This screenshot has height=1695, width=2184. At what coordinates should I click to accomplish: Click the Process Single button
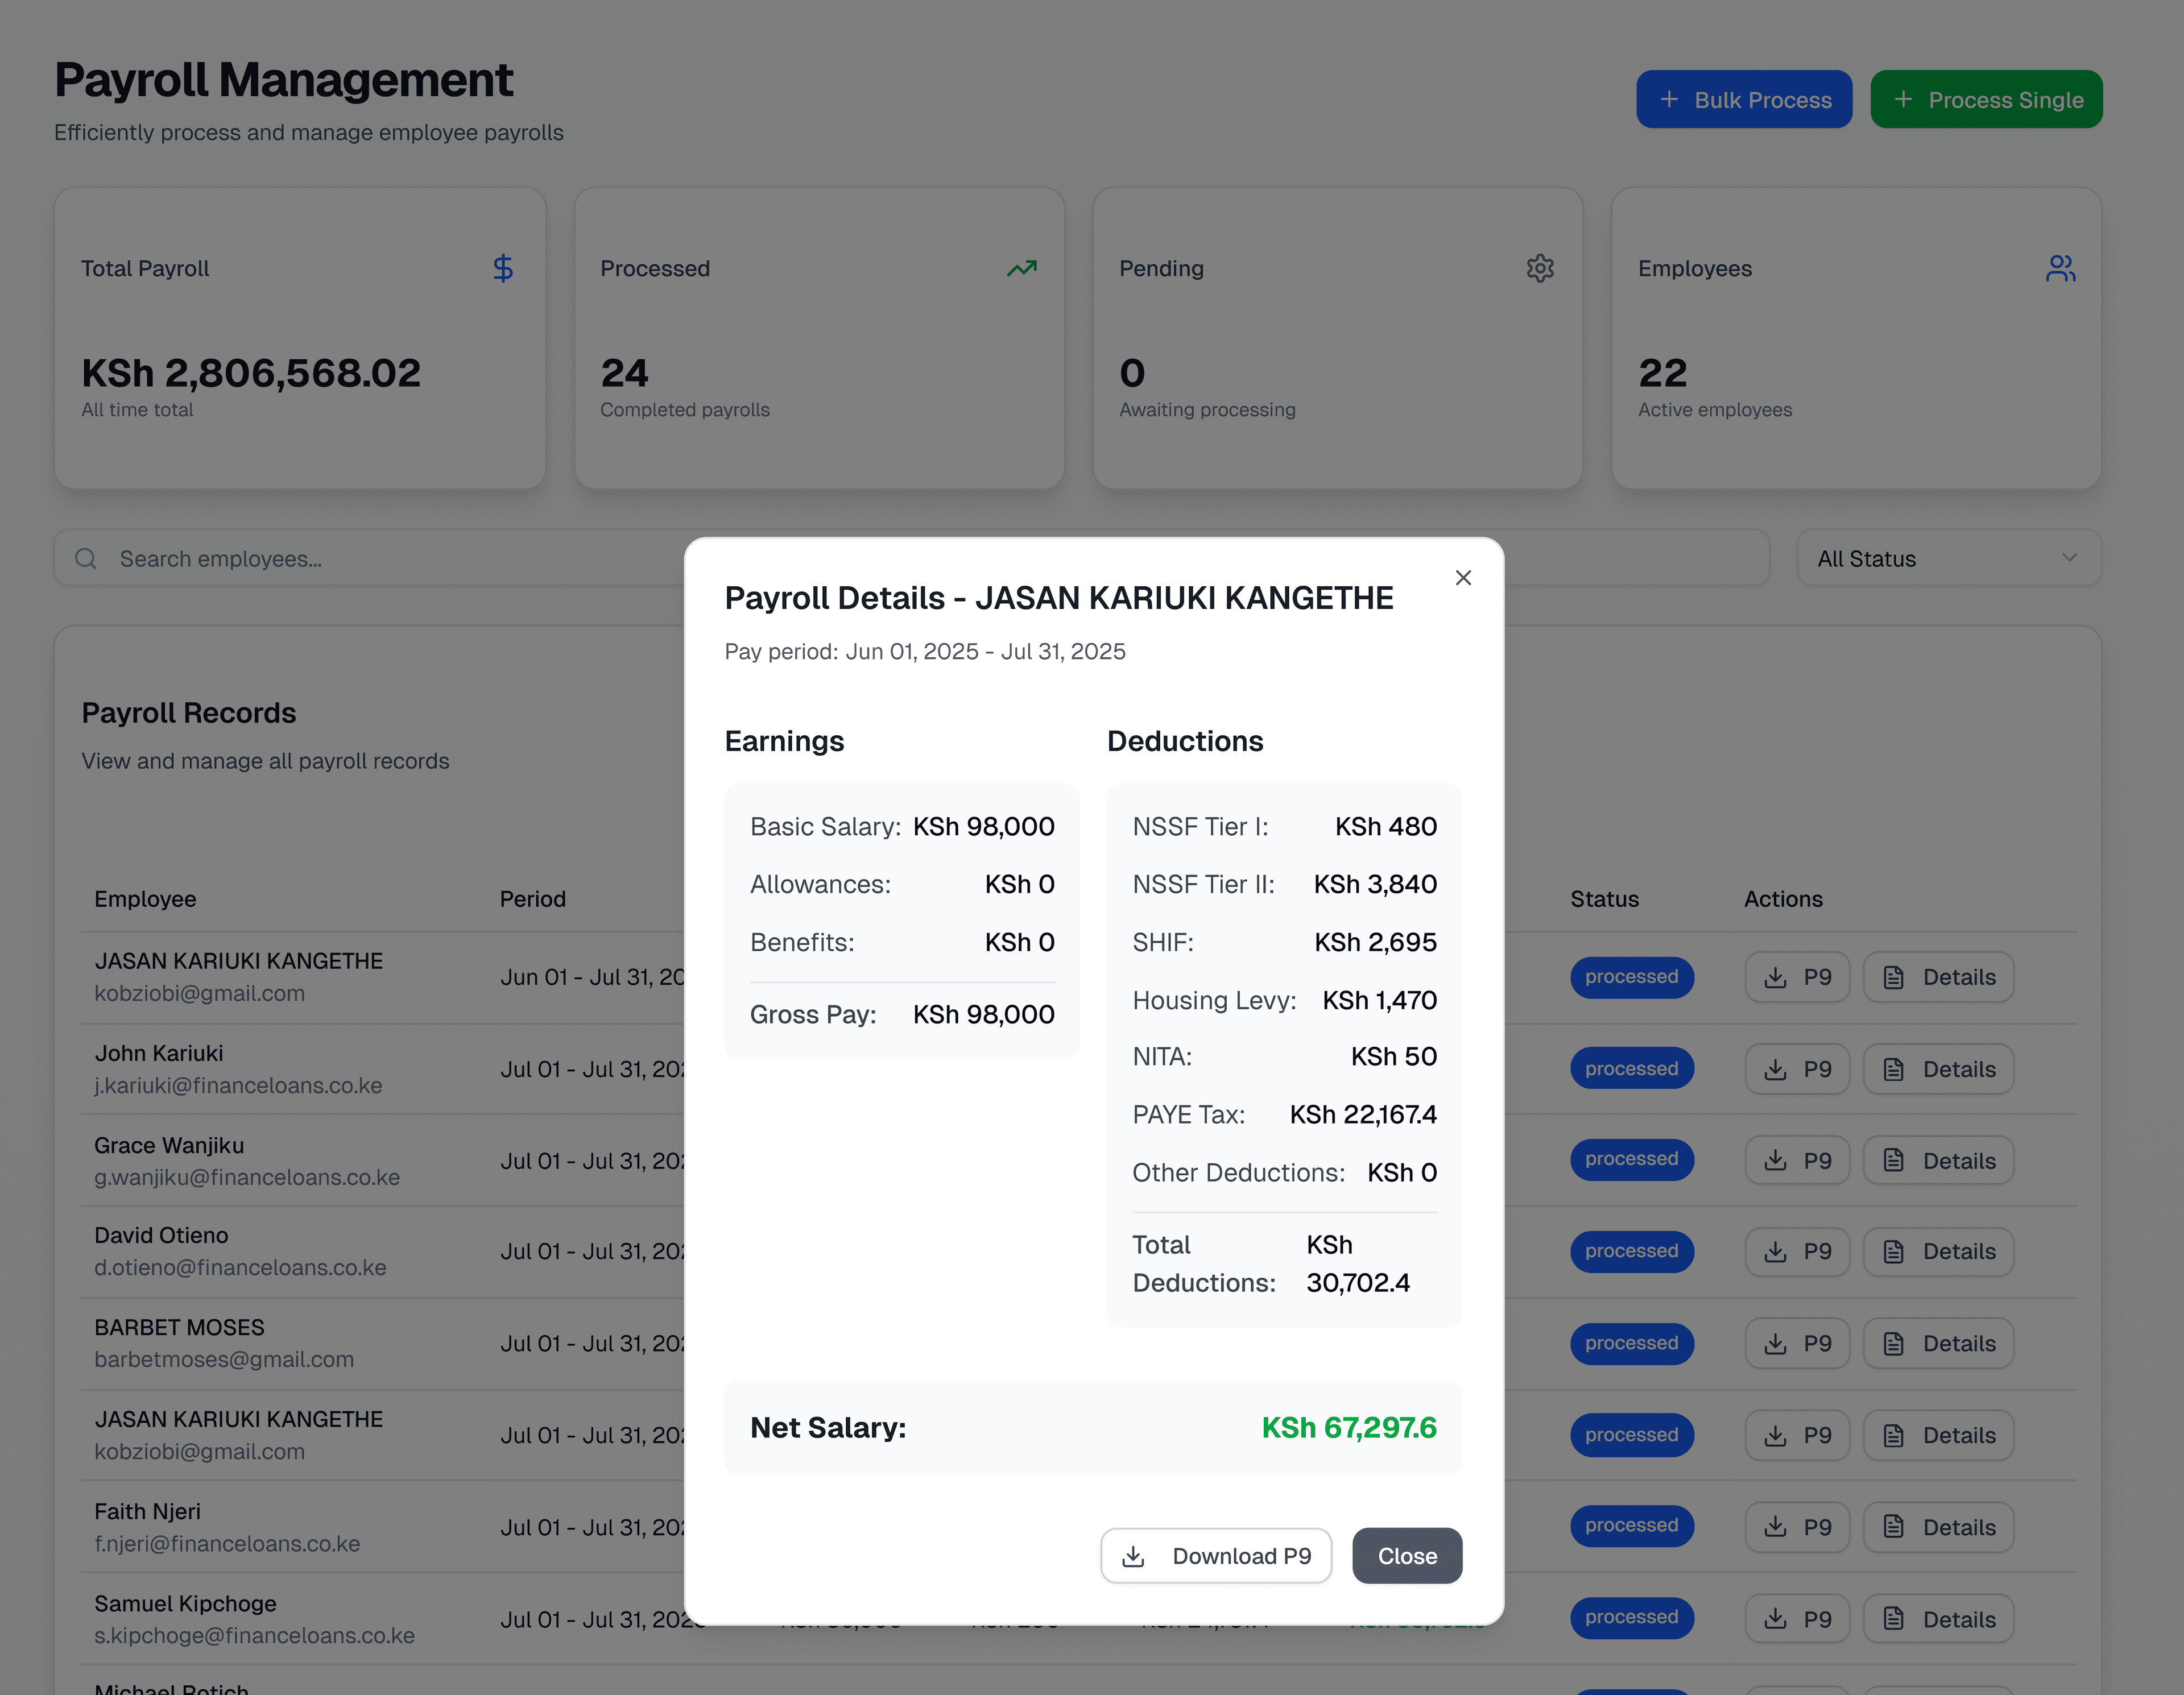click(x=1986, y=100)
